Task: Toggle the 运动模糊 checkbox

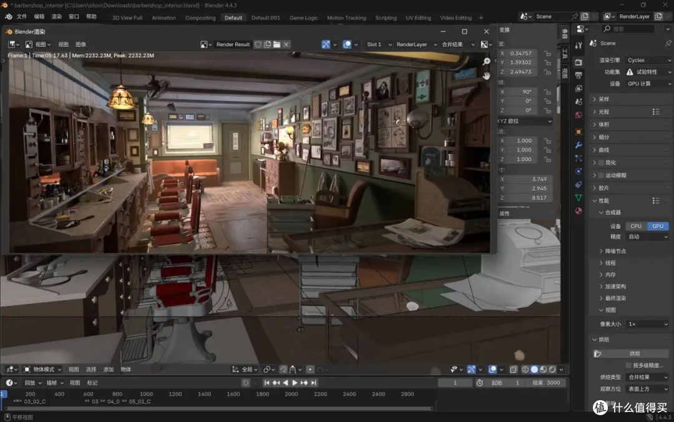Action: click(601, 175)
